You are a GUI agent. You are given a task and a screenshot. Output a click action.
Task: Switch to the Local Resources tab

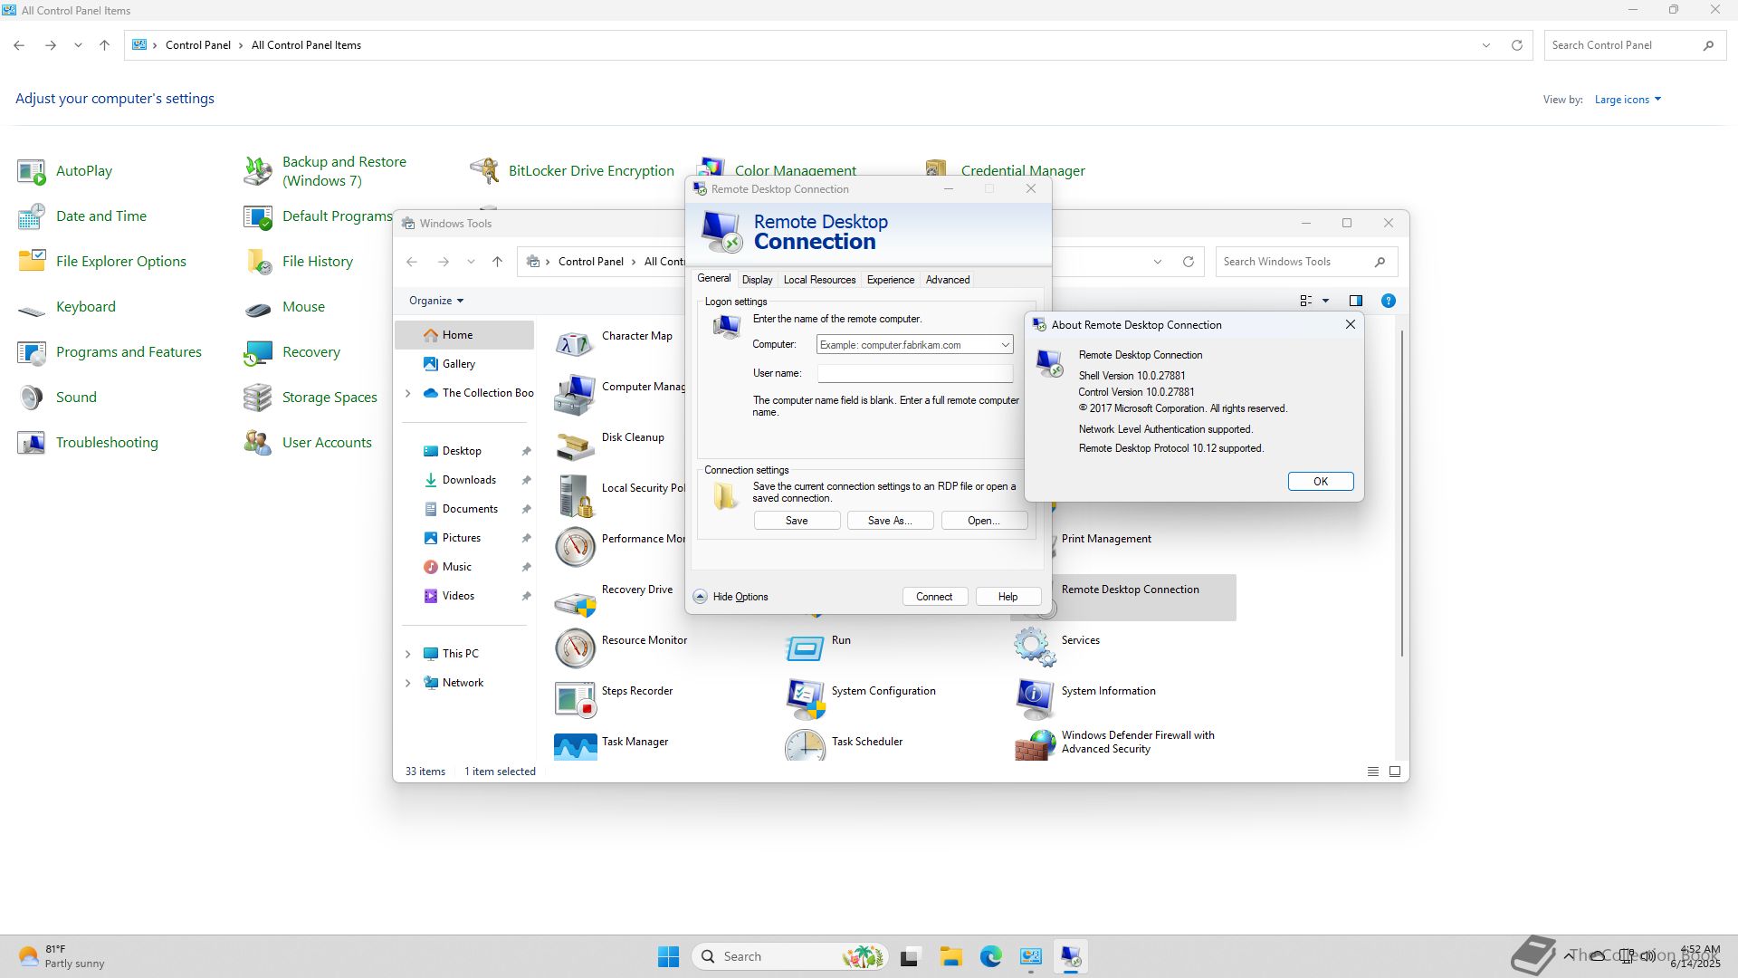pyautogui.click(x=819, y=280)
